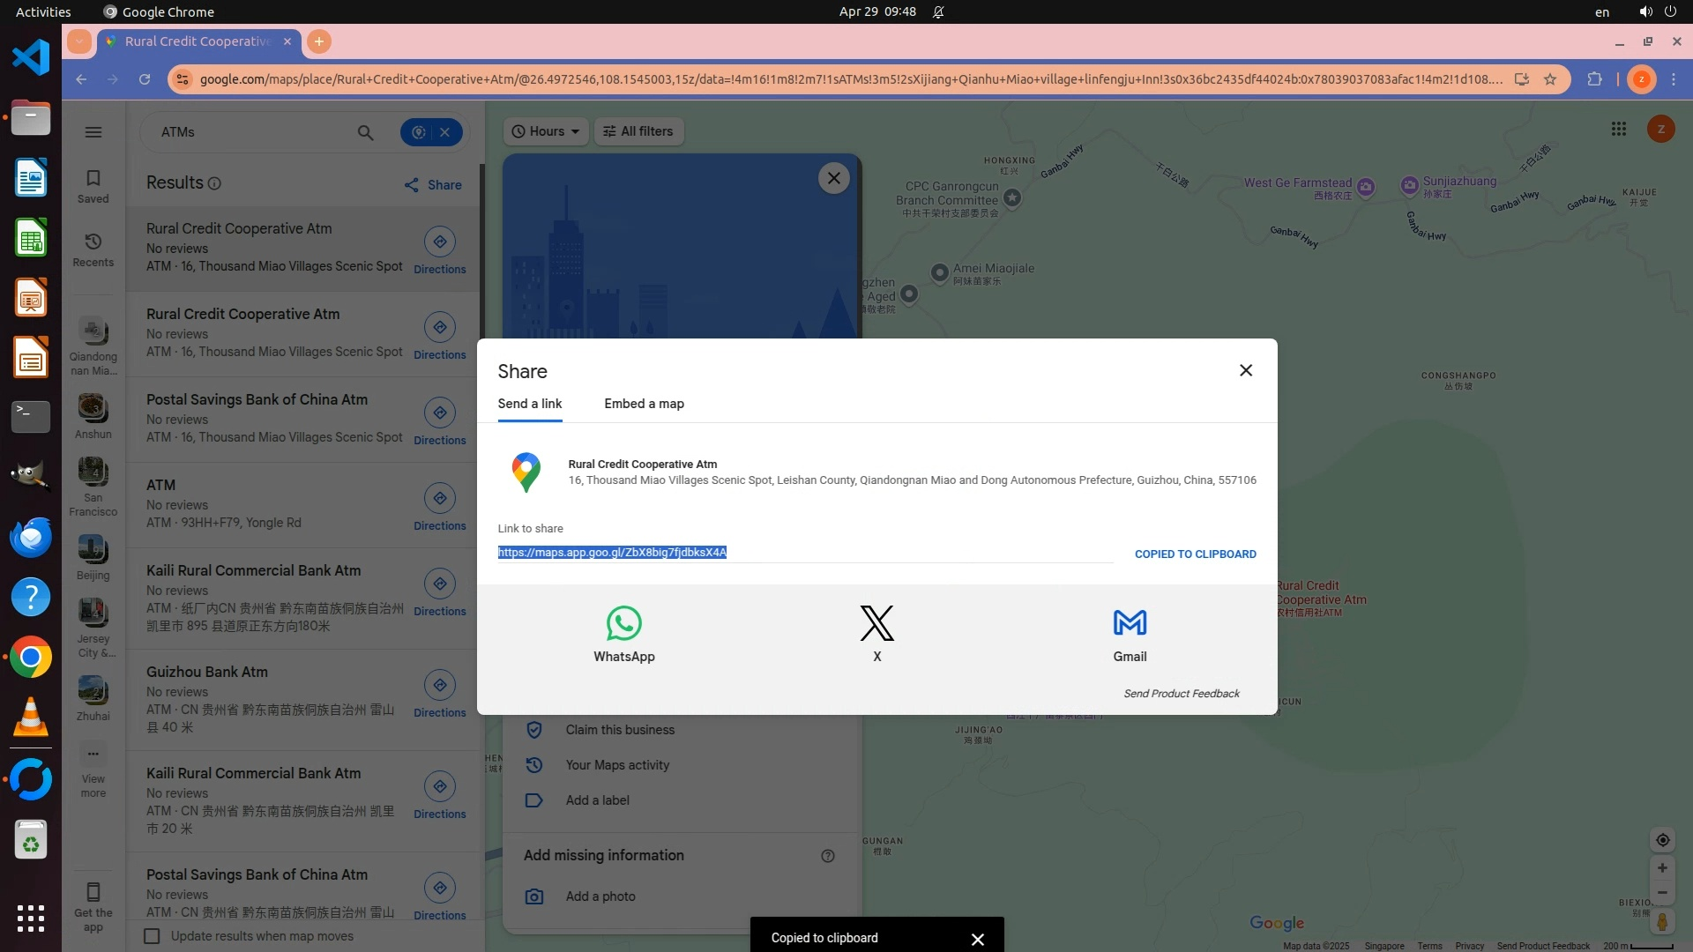The width and height of the screenshot is (1693, 952).
Task: Open Recents in the sidebar
Action: [x=93, y=249]
